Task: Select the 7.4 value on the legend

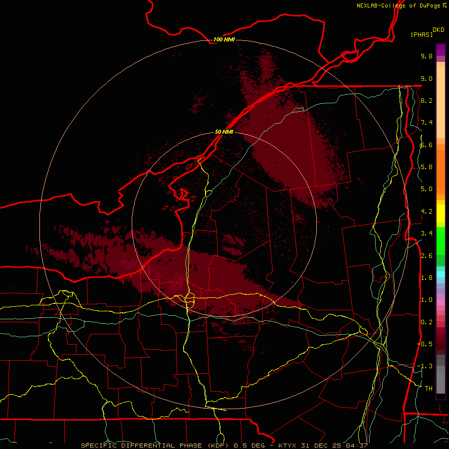Action: click(x=427, y=123)
